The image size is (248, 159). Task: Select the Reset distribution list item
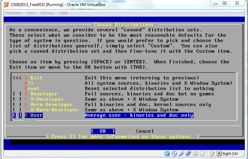click(32, 89)
